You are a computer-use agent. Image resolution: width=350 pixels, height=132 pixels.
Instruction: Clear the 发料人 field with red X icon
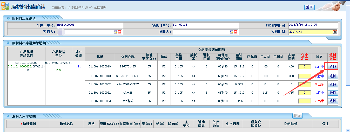tap(120, 32)
